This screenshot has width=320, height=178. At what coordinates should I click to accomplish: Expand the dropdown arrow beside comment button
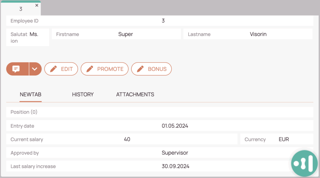coord(35,69)
